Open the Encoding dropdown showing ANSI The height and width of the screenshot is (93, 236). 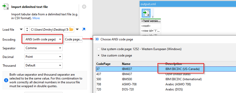click(x=43, y=39)
